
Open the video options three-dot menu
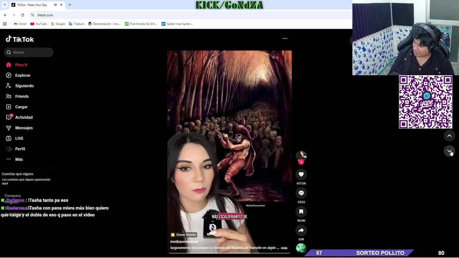[285, 38]
